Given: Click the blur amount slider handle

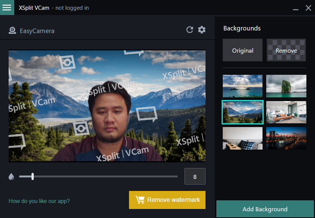Looking at the screenshot, I should click(x=33, y=177).
